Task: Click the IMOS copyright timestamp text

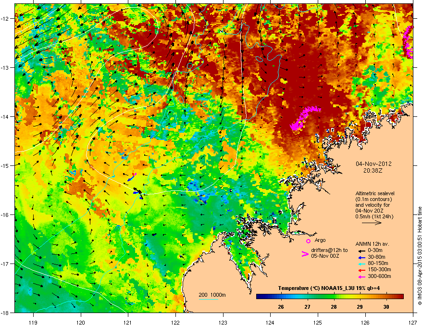Action: pos(420,256)
